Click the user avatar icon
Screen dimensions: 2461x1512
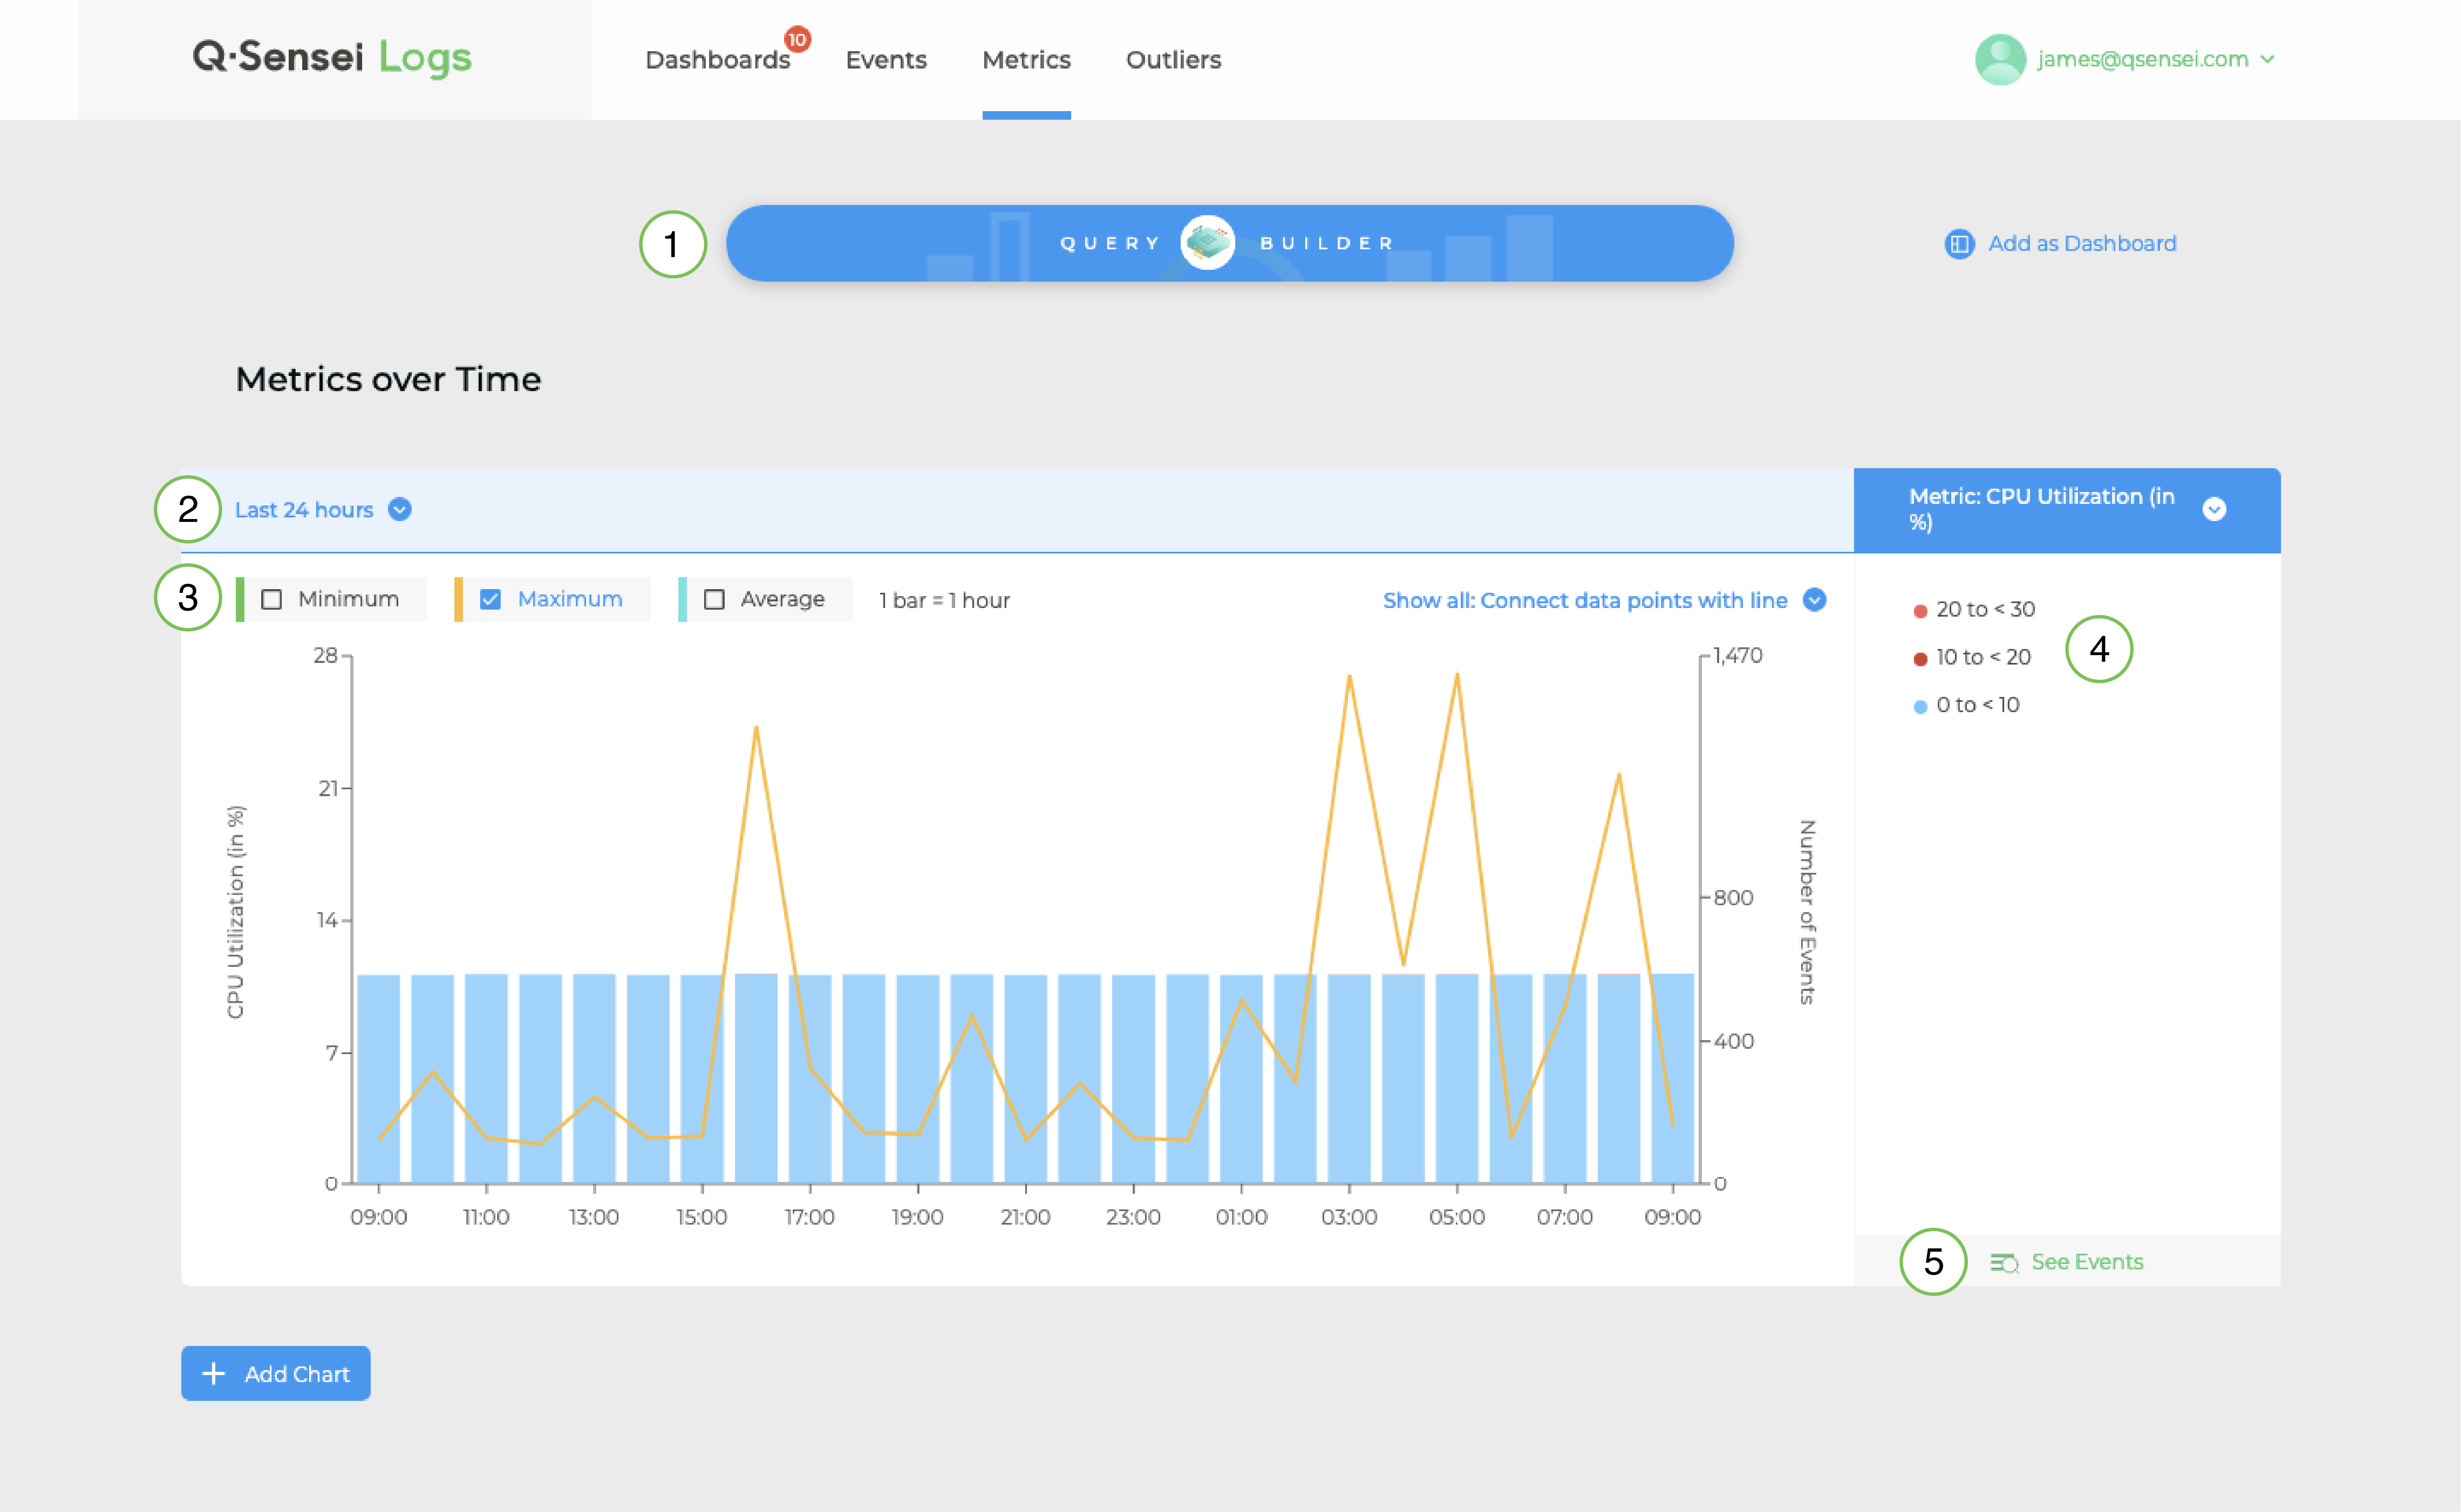pos(2000,60)
